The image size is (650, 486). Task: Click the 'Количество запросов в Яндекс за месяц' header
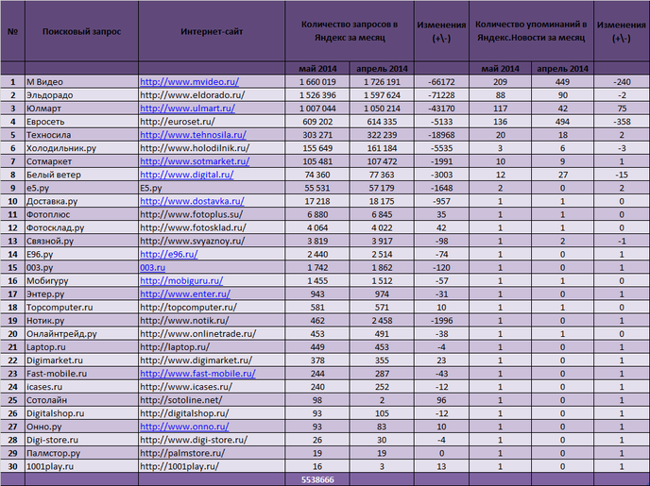pos(350,31)
